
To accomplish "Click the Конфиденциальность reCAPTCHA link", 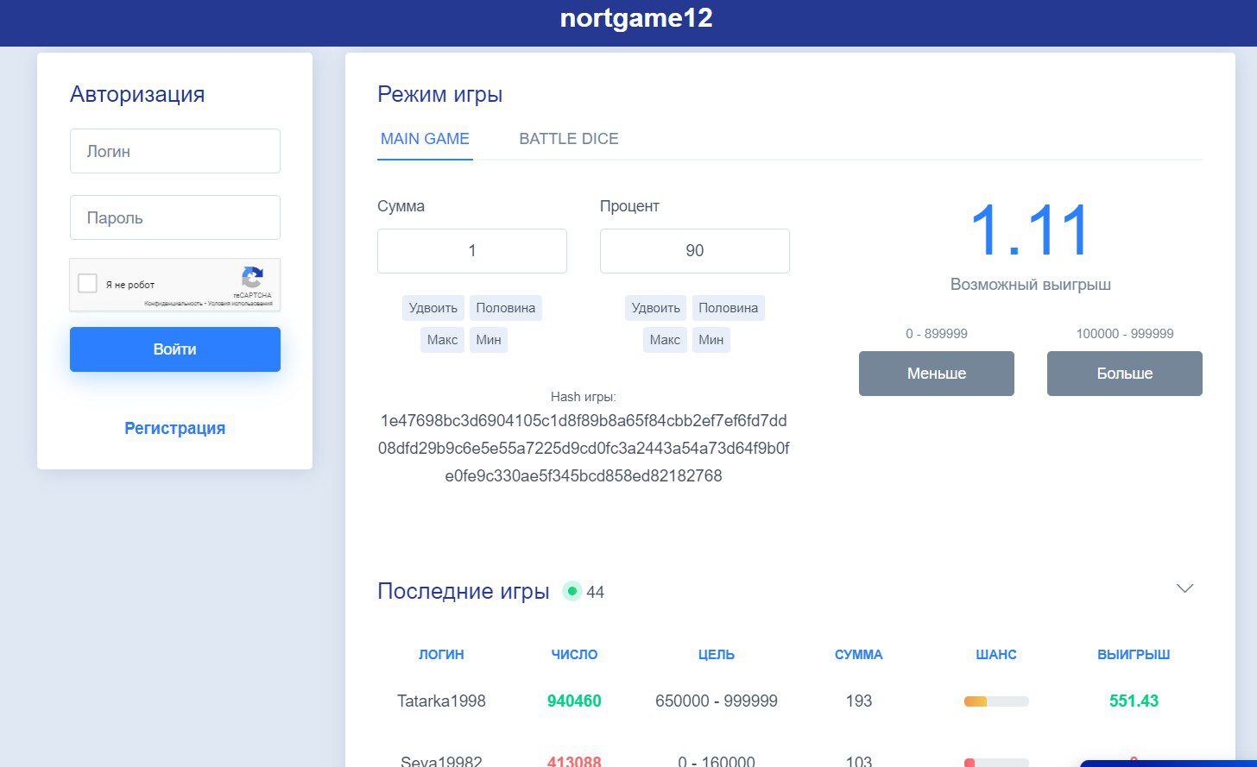I will coord(174,304).
